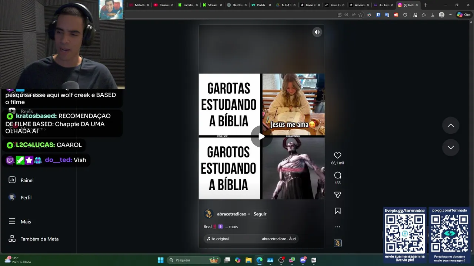Screen dimensions: 474x266
Task: Open the abracetradicao profile avatar
Action: (x=208, y=214)
